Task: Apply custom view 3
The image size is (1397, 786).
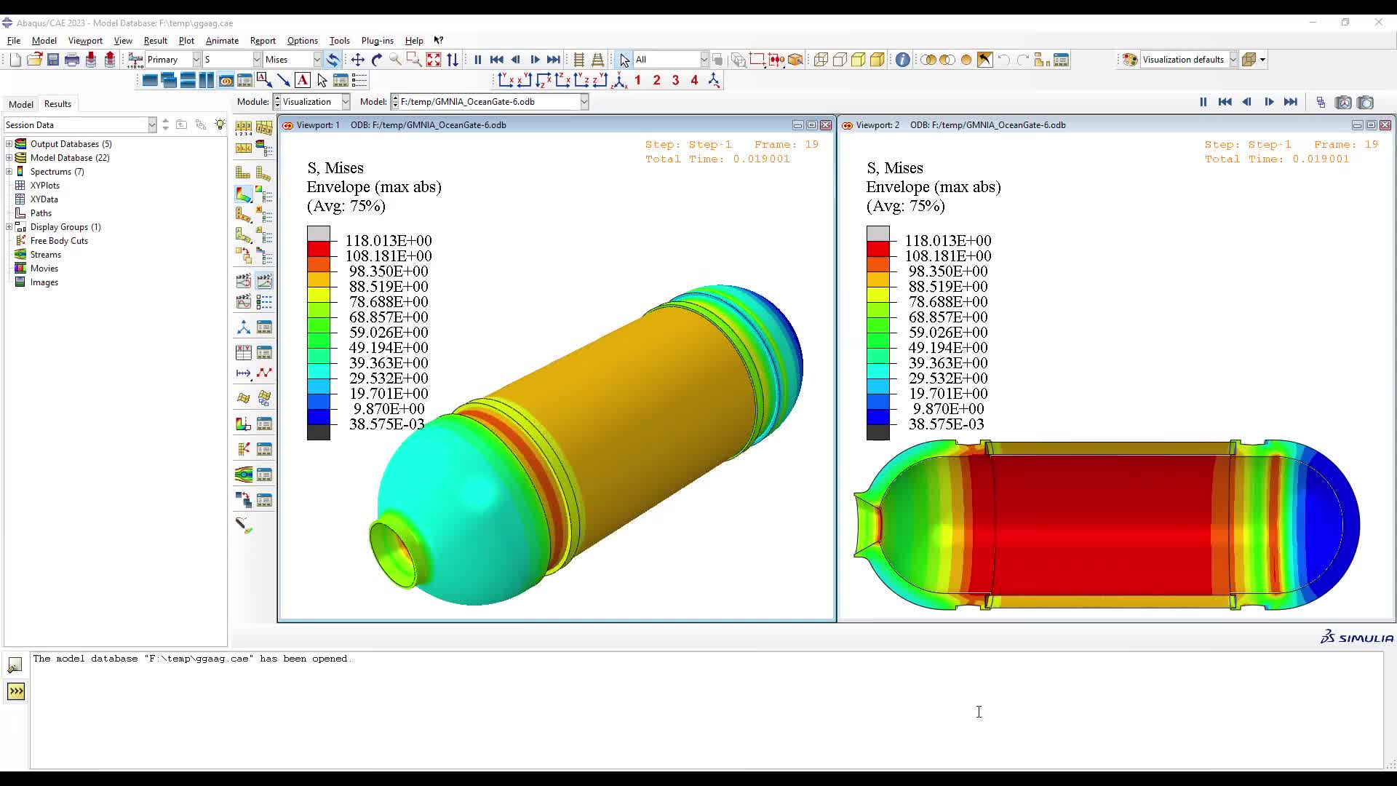Action: point(676,80)
